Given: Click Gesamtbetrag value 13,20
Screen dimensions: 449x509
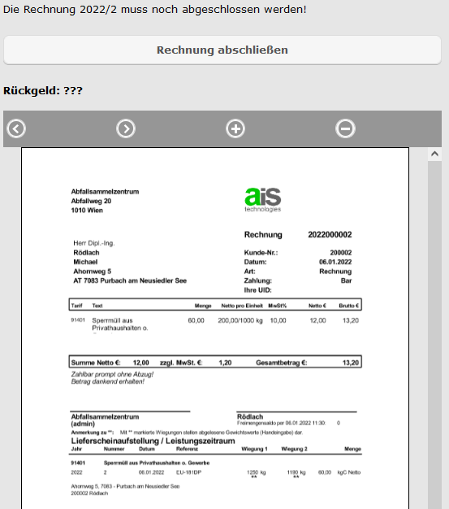Looking at the screenshot, I should (x=351, y=363).
